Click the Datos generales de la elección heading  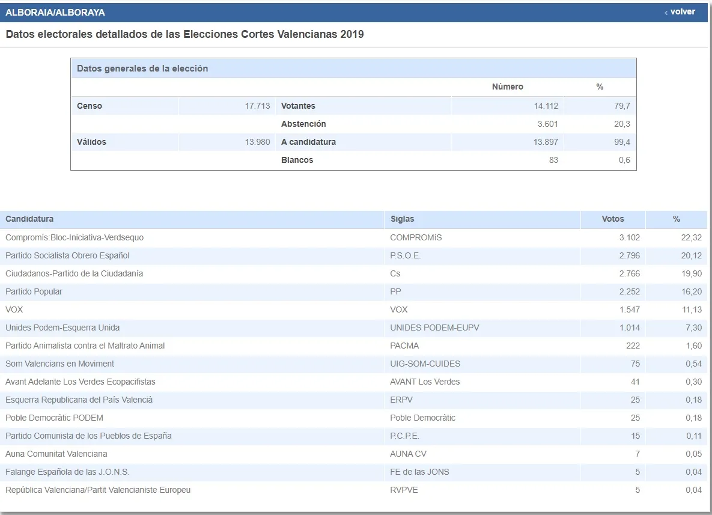[x=142, y=69]
